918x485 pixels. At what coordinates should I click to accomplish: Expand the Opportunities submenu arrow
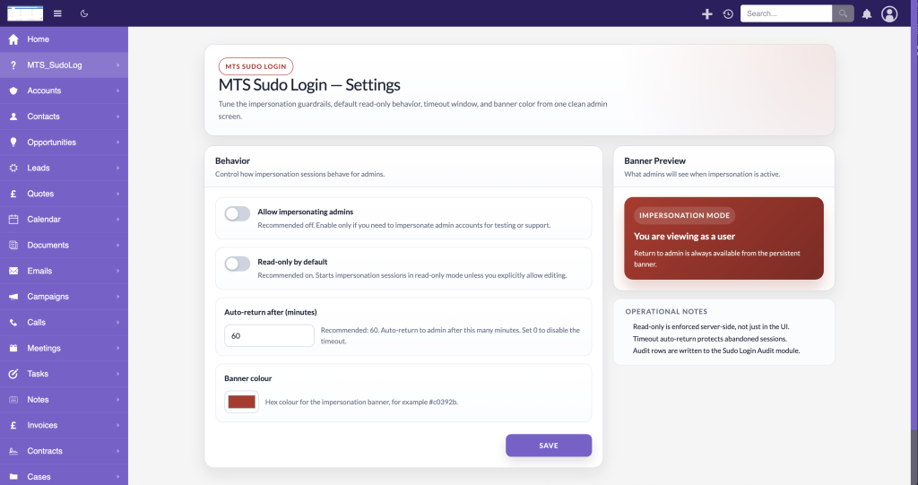(117, 143)
